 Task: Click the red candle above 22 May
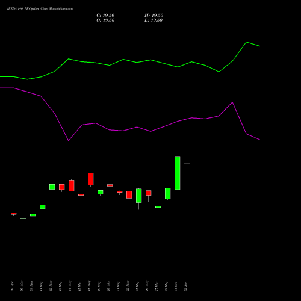click(129, 194)
